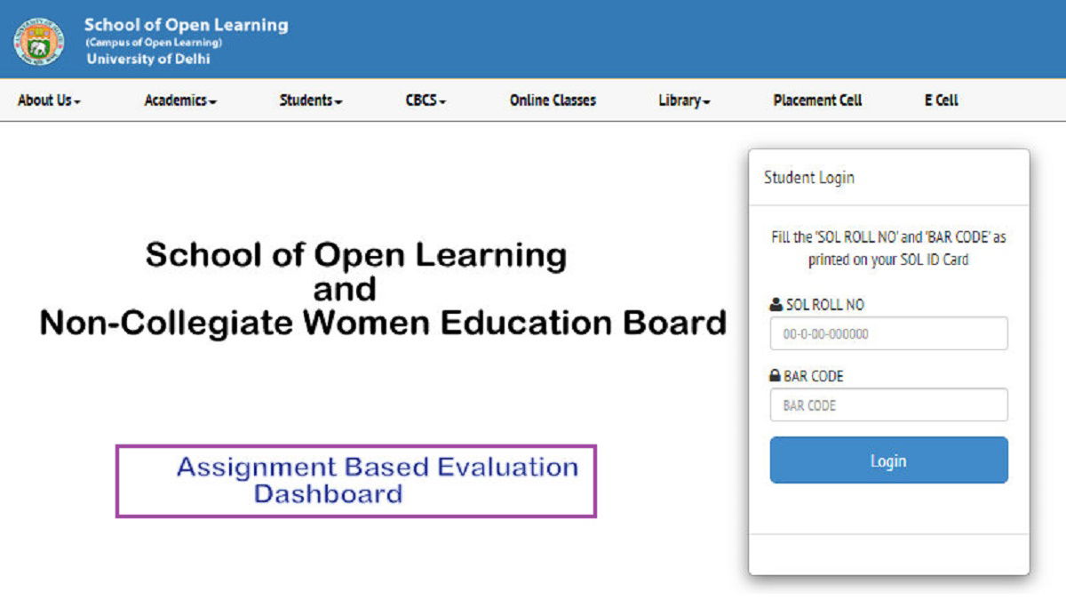Click the BAR CODE field label

[x=813, y=375]
